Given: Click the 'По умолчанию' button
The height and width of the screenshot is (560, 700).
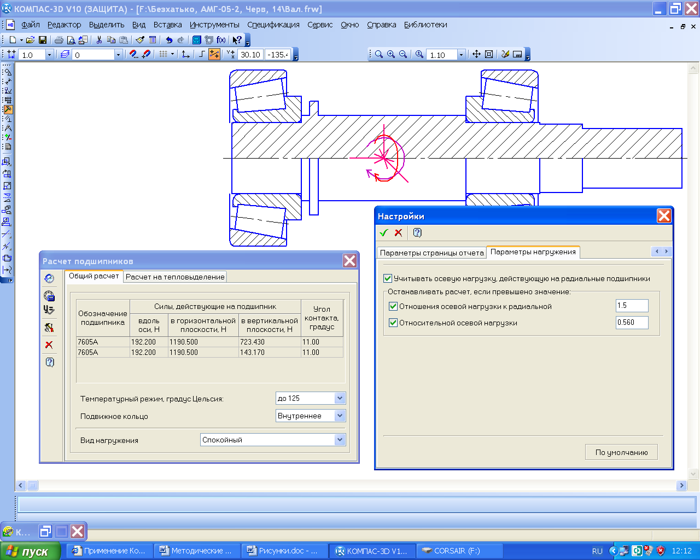Looking at the screenshot, I should 621,452.
